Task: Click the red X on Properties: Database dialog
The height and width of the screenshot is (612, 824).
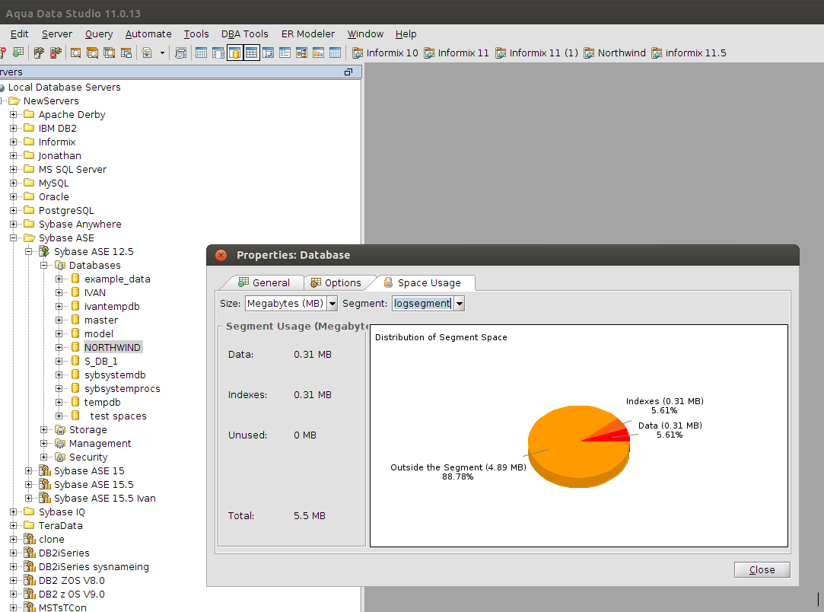Action: click(x=221, y=255)
